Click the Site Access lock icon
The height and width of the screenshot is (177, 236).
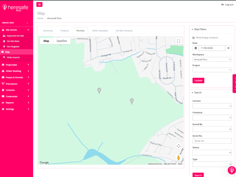pyautogui.click(x=3, y=30)
